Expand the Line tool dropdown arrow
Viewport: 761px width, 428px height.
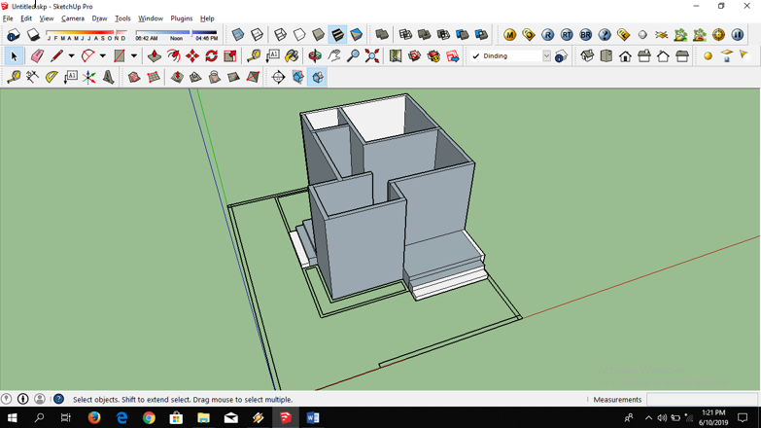tap(71, 56)
